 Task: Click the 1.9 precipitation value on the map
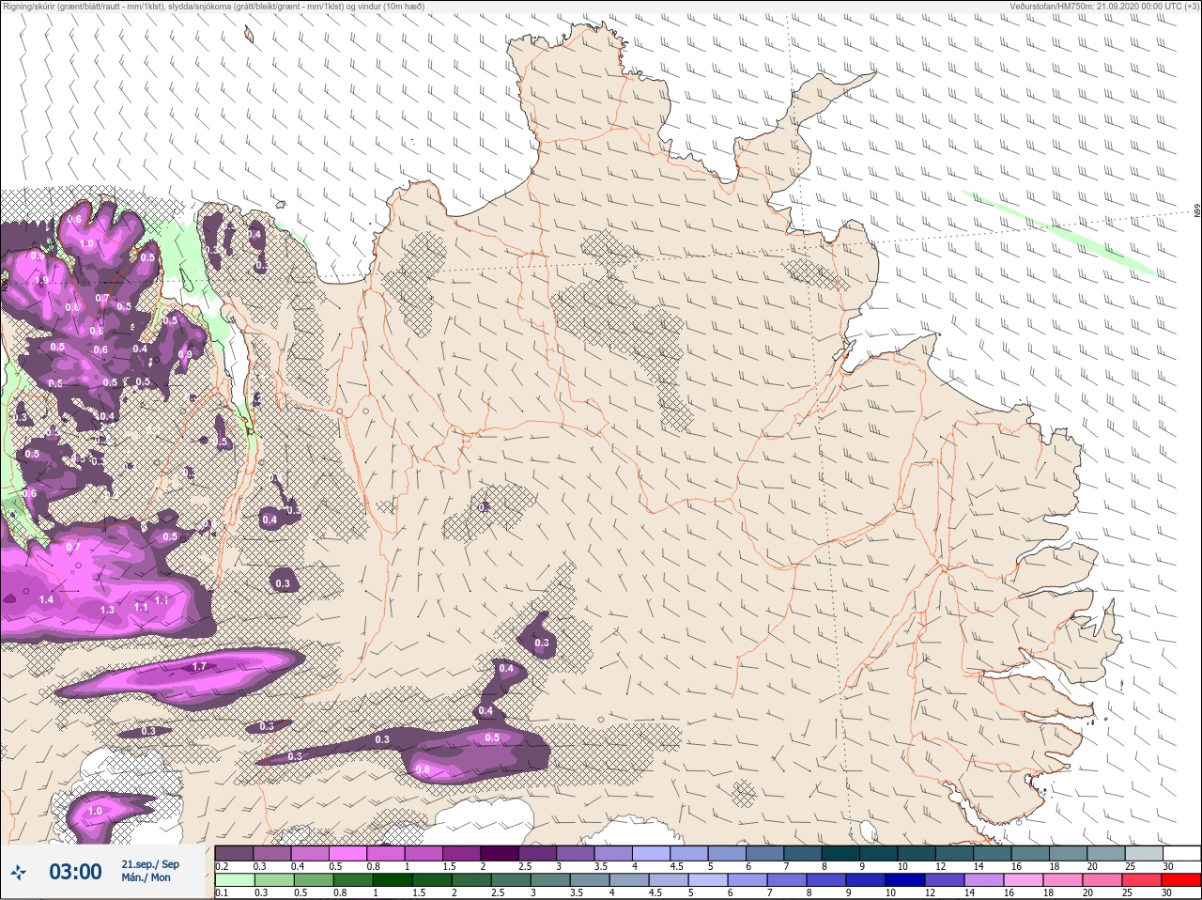pos(41,280)
